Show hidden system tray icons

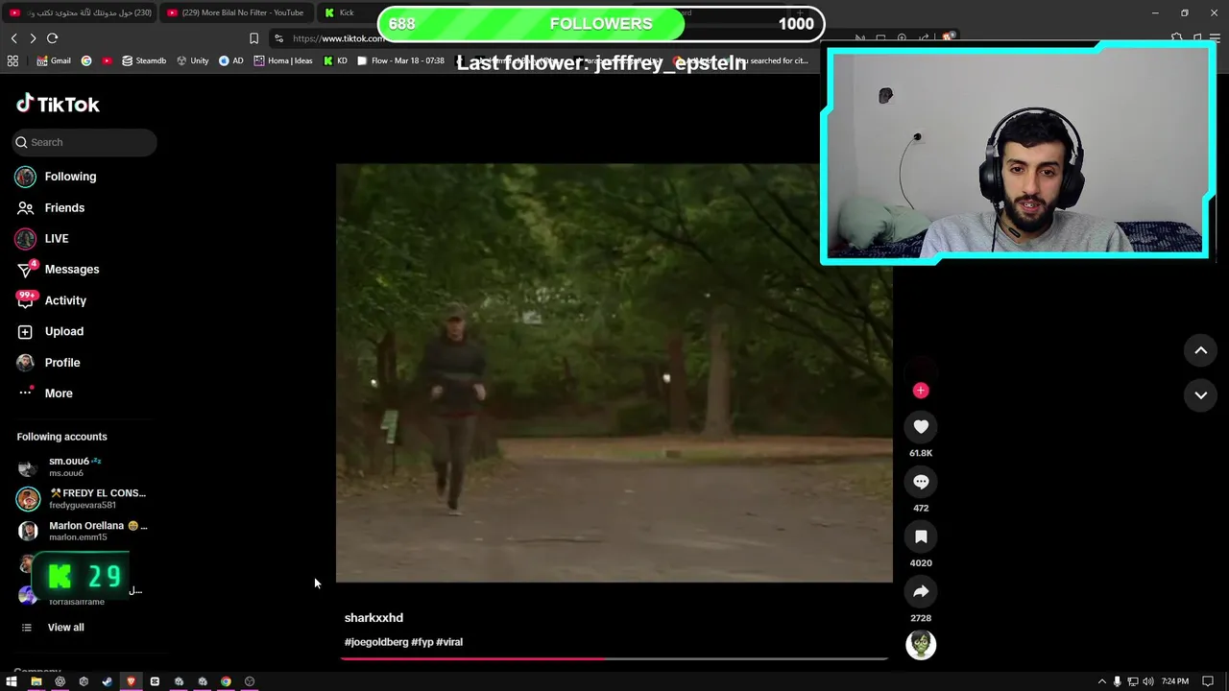click(1102, 681)
